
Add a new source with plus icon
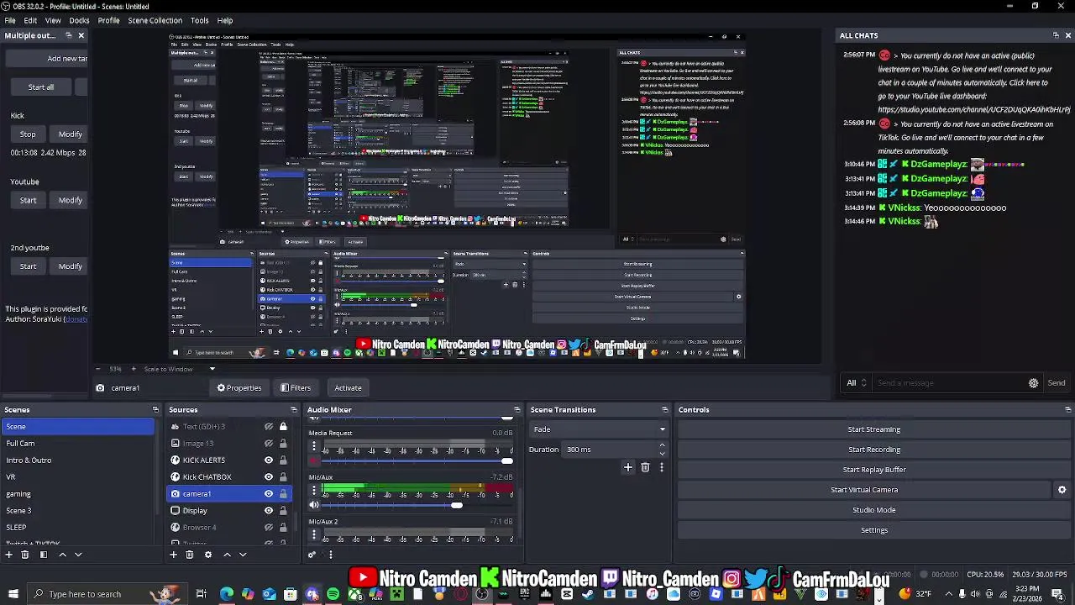point(173,555)
